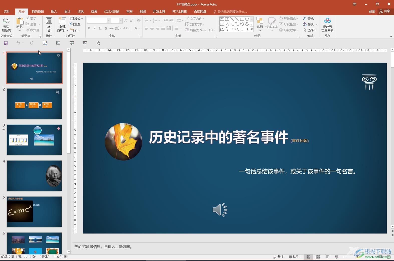Viewport: 394px width, 261px height.
Task: Toggle center text alignment
Action: click(152, 28)
